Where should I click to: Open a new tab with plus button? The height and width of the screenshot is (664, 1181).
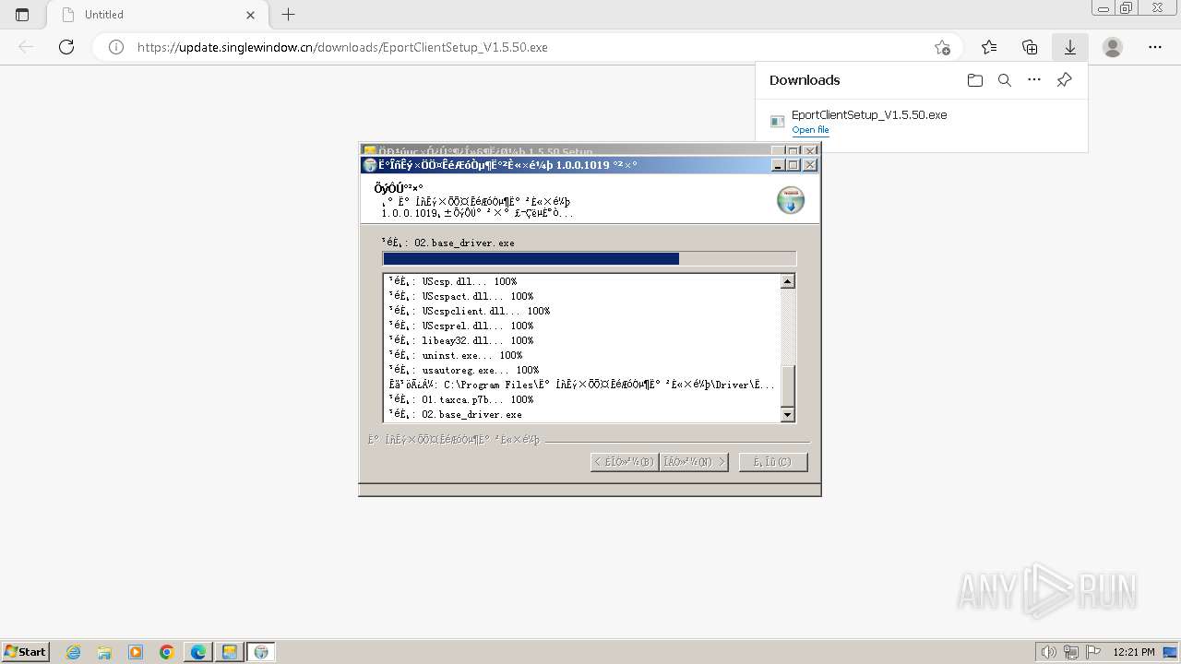(x=289, y=15)
